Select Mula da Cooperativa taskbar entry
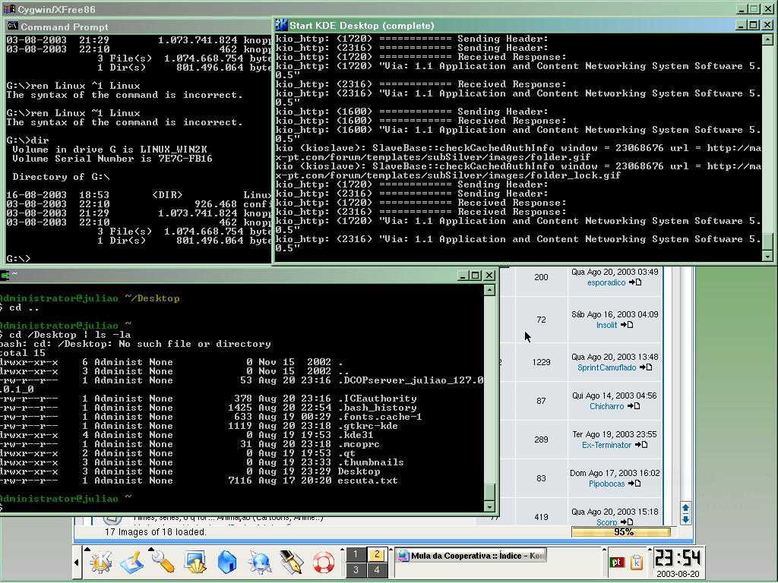 click(x=471, y=555)
